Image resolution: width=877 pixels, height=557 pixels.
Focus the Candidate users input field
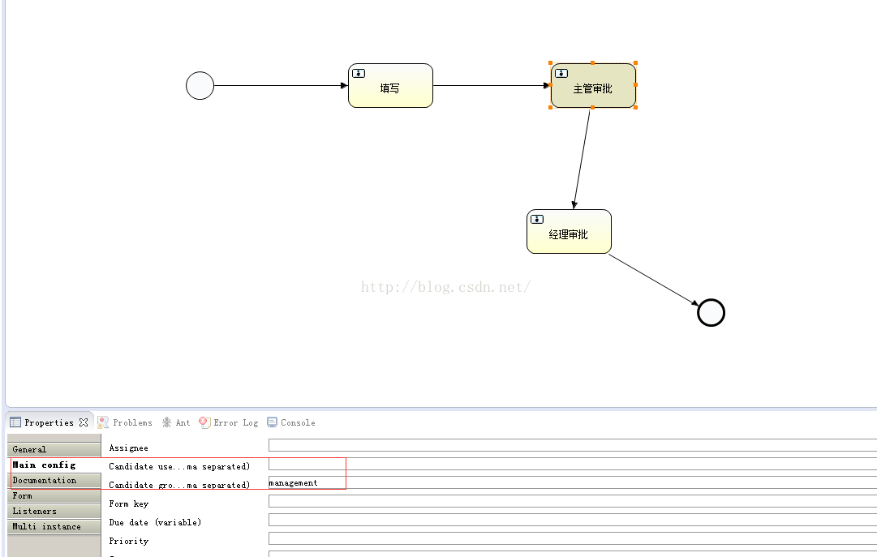tap(573, 464)
